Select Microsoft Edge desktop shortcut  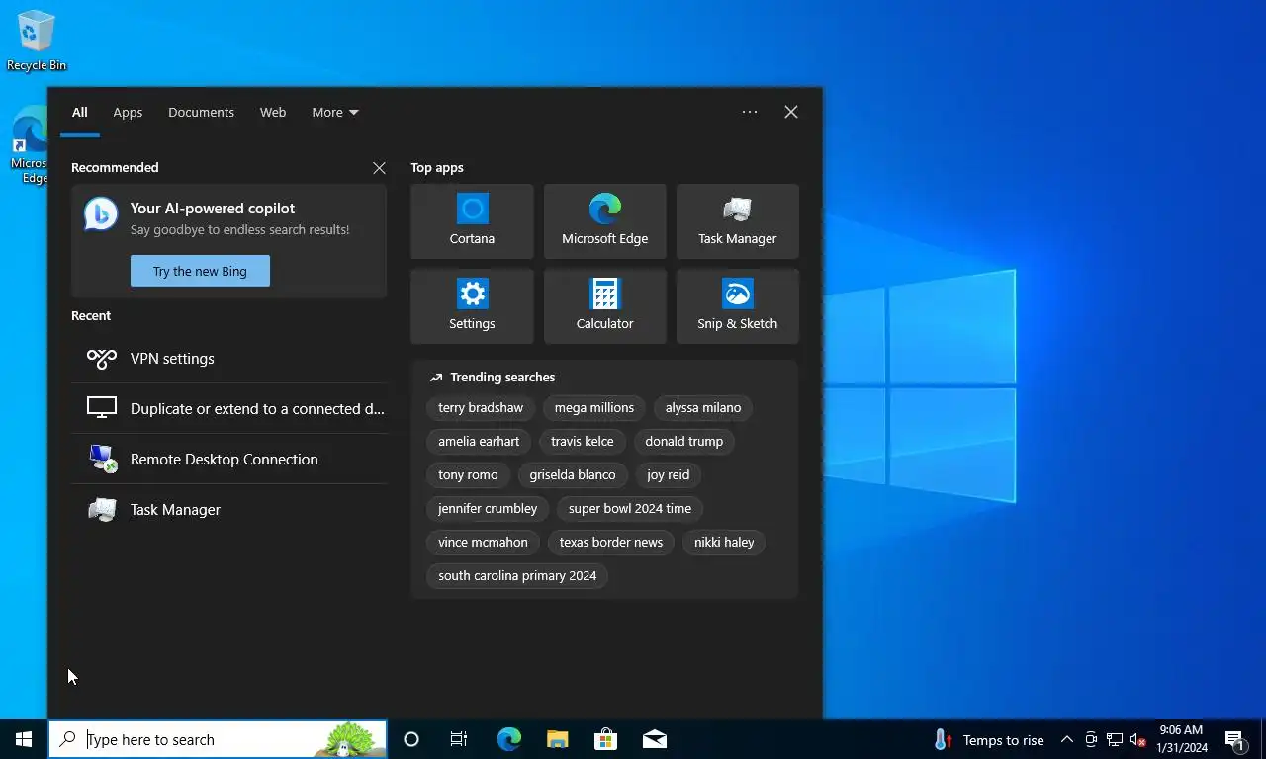pyautogui.click(x=30, y=146)
